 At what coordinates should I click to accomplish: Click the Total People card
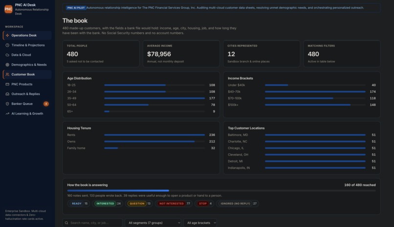point(101,54)
